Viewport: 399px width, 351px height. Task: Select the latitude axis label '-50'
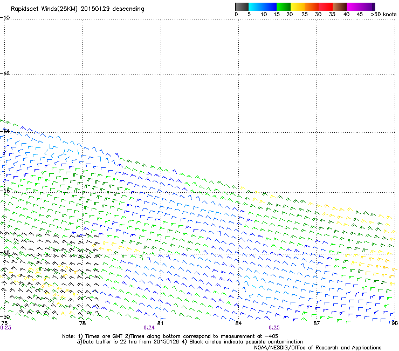coord(5,316)
